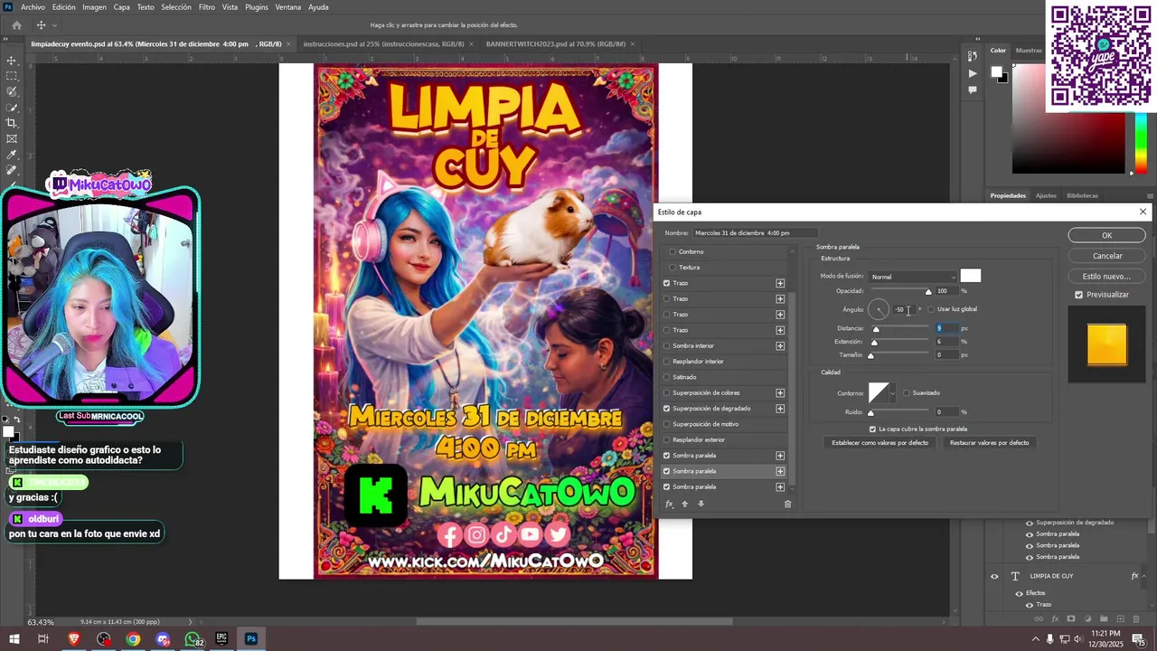
Task: Delete layer with the Layers panel trash icon
Action: click(x=1136, y=619)
